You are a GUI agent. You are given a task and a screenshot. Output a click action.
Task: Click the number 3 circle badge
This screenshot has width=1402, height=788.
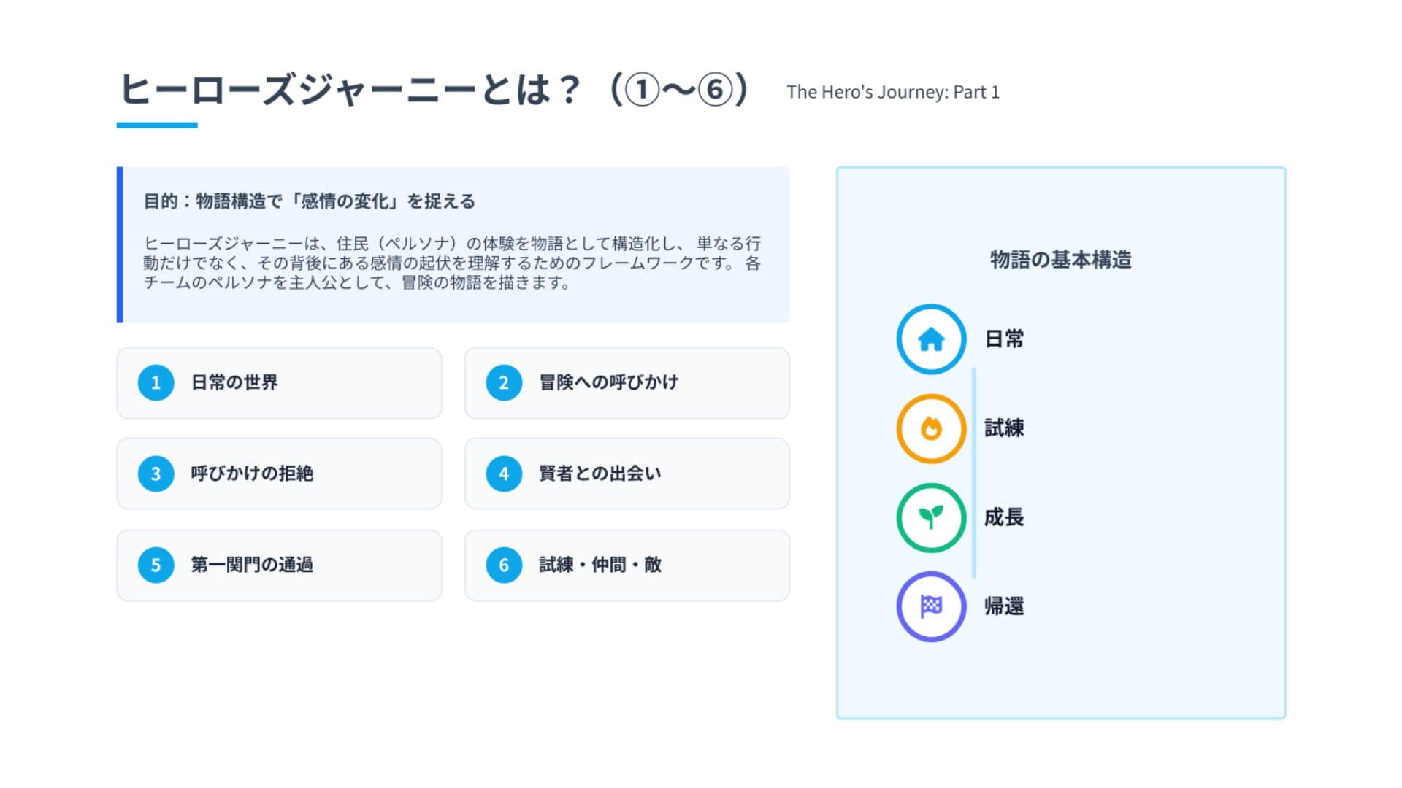[x=156, y=474]
